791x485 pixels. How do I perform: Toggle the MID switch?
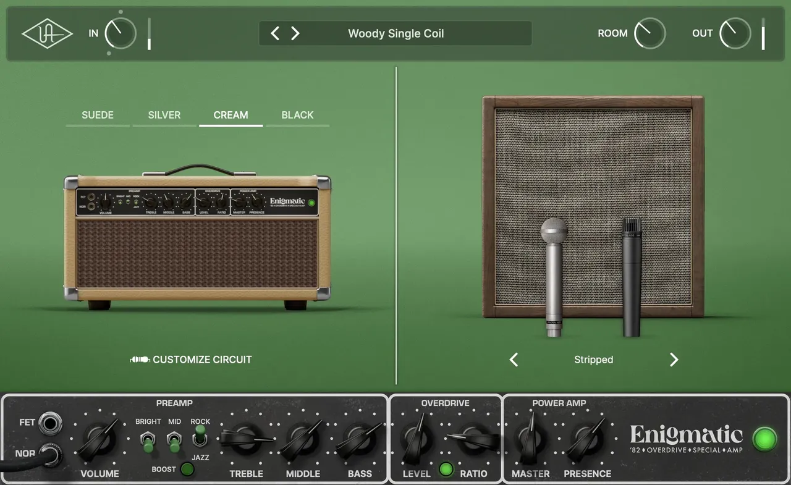(174, 442)
